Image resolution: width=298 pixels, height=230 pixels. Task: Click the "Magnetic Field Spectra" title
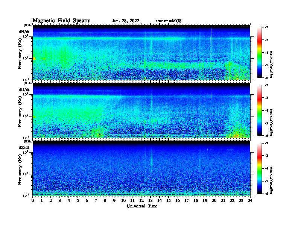point(62,21)
